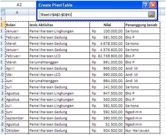The height and width of the screenshot is (135, 166).
Task: Click the Andi M cell in April row
Action: click(142, 68)
